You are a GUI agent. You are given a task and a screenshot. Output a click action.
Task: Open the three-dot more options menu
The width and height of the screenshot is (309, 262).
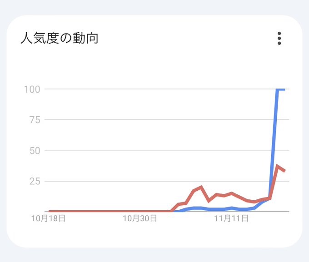click(279, 39)
